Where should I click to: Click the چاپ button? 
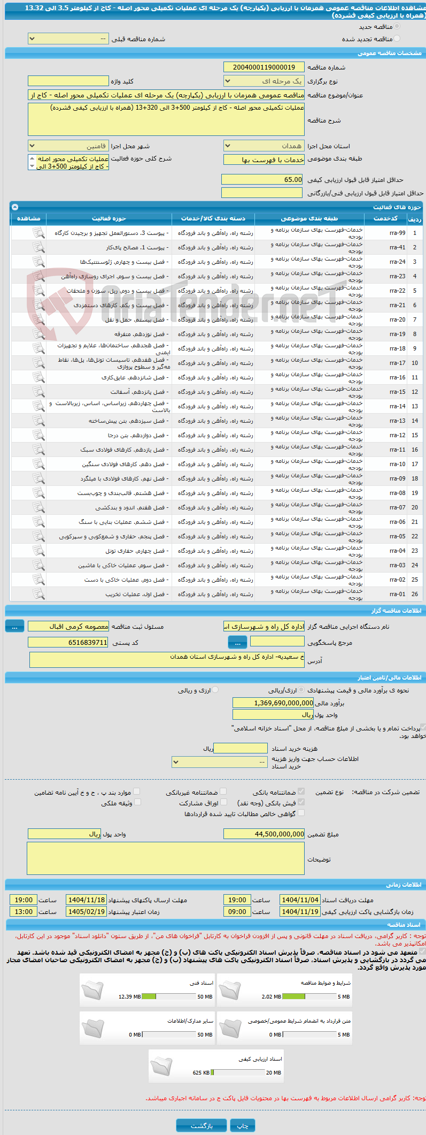243,1125
